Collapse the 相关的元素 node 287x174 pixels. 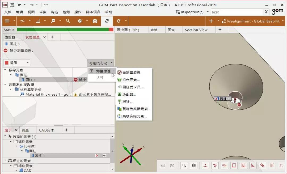5,160
